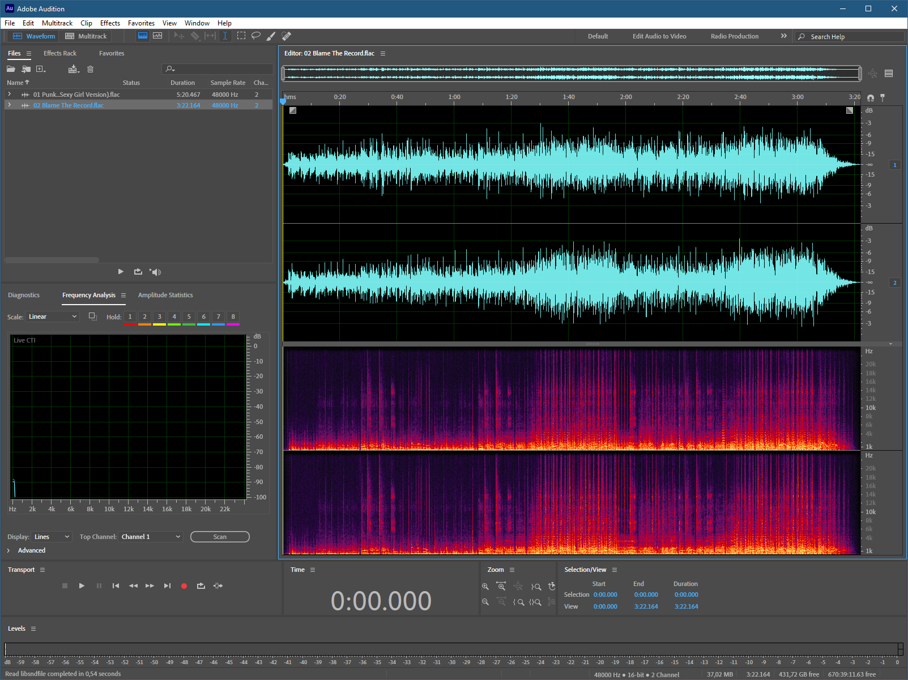Select the Radio Production workspace

click(735, 36)
